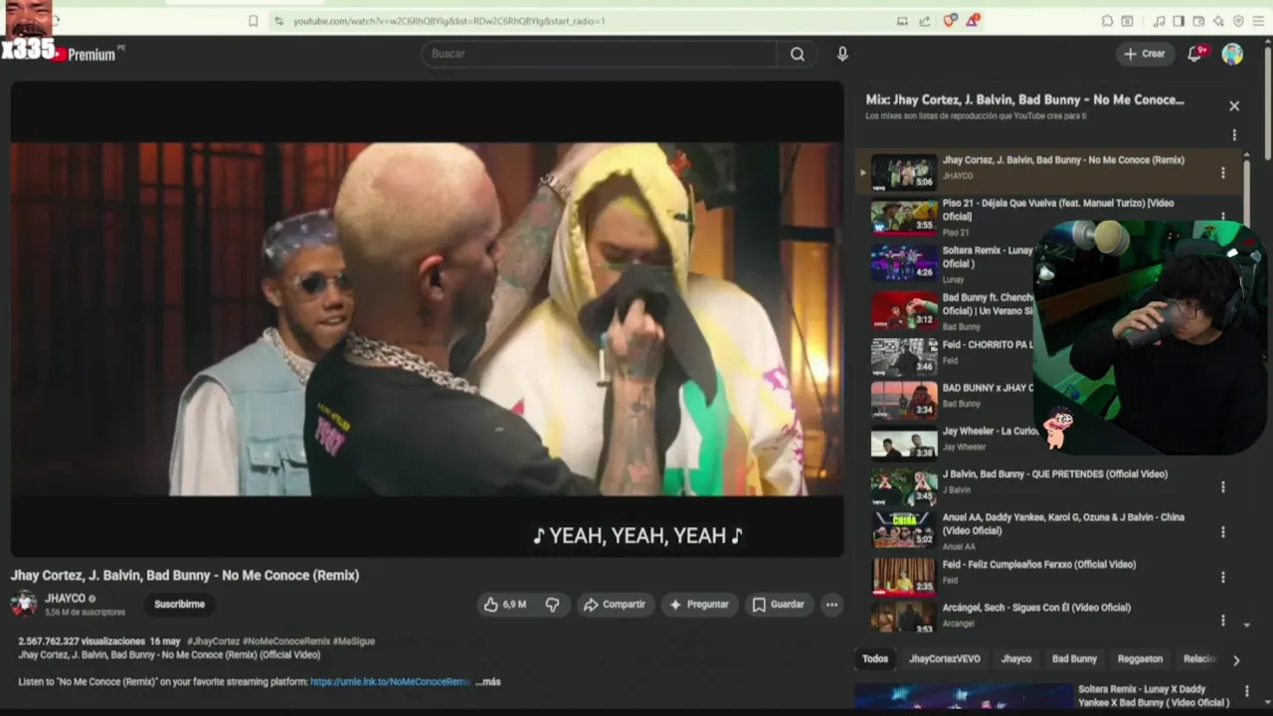Open the browser hamburger menu
Image resolution: width=1273 pixels, height=716 pixels.
(x=1258, y=21)
